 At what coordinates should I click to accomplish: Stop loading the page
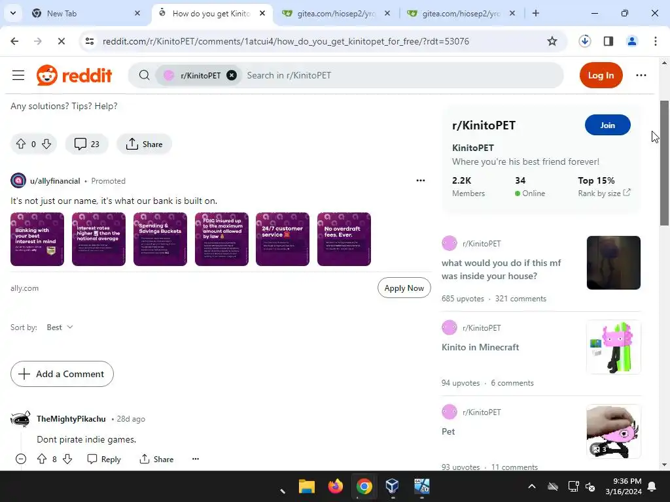(x=61, y=41)
